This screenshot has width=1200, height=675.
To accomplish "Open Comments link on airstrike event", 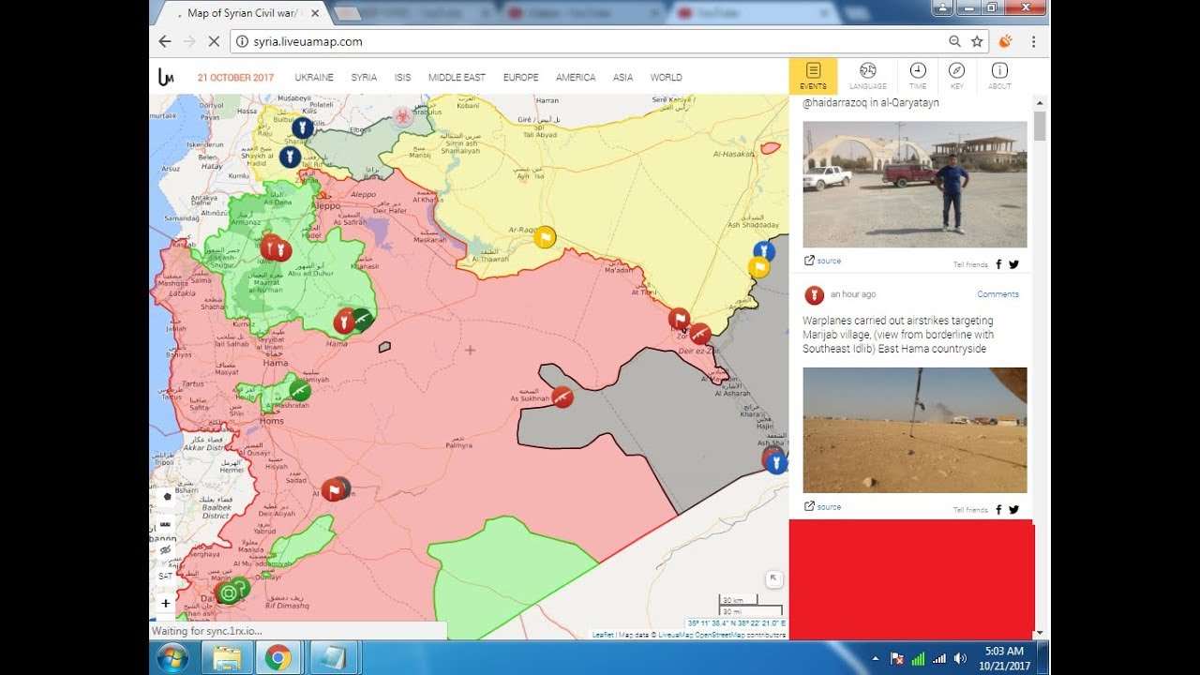I will point(997,294).
